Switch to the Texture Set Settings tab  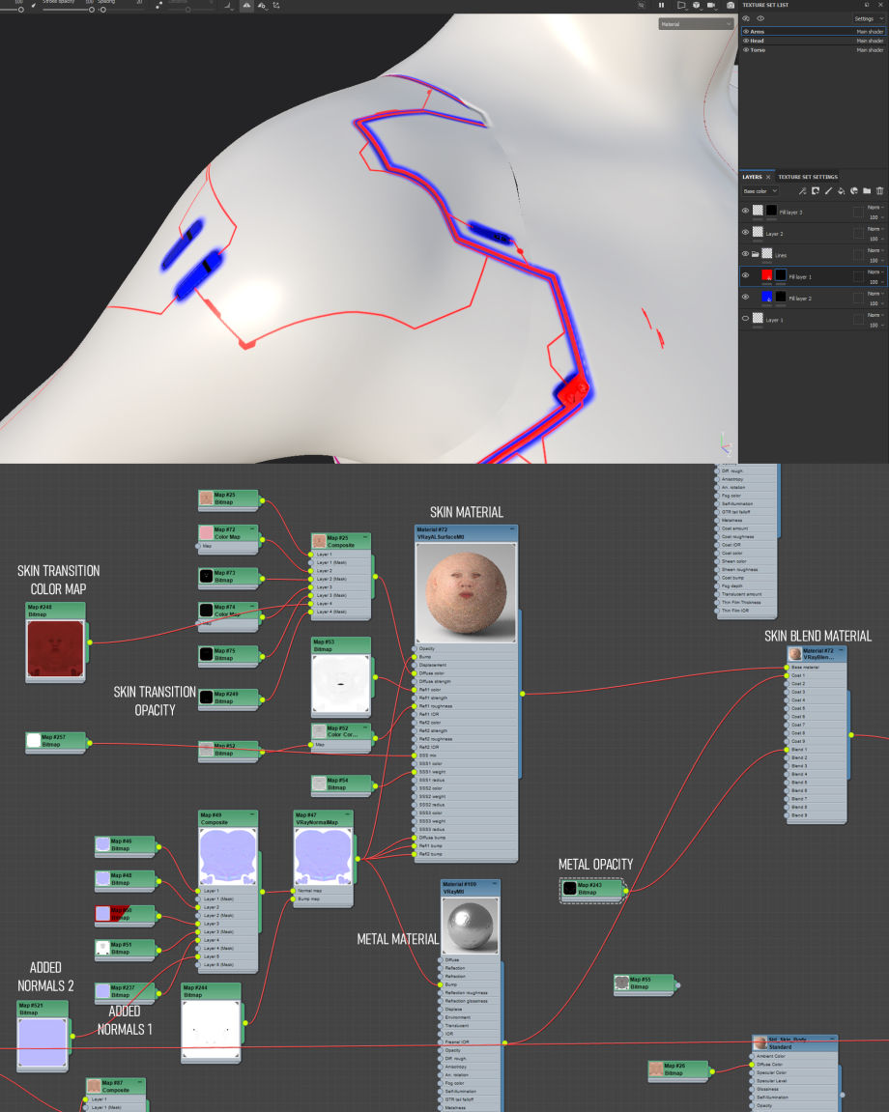(x=808, y=177)
